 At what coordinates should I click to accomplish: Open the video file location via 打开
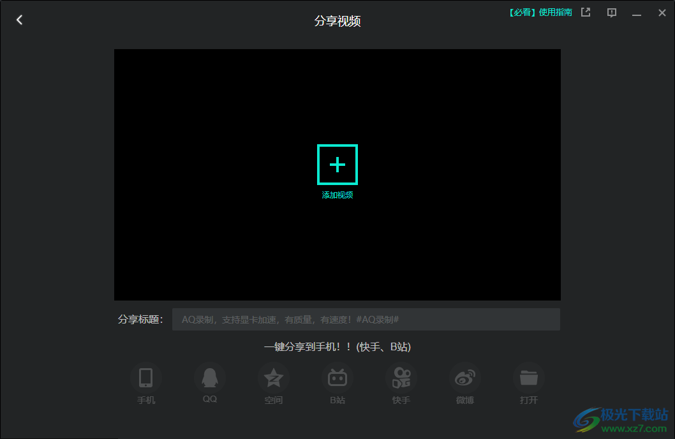coord(528,376)
